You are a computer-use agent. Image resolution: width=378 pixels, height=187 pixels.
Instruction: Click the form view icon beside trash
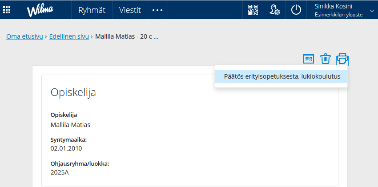point(309,59)
